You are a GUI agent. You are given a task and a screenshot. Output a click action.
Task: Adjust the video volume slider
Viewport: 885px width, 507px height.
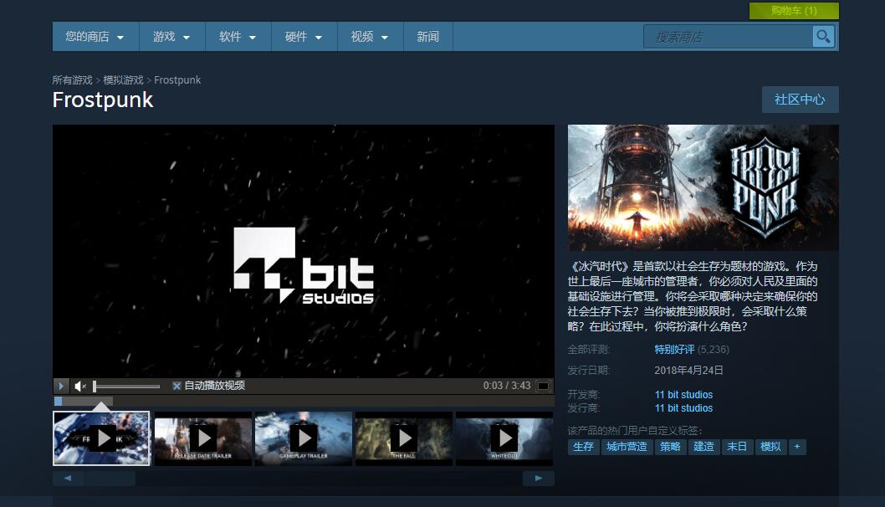pyautogui.click(x=126, y=387)
